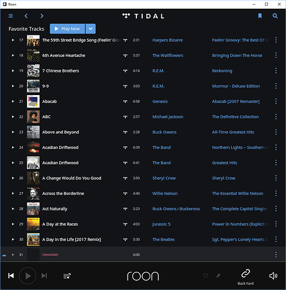Image resolution: width=286 pixels, height=290 pixels.
Task: Play track 28 Act Naturally arrow
Action: (x=13, y=209)
